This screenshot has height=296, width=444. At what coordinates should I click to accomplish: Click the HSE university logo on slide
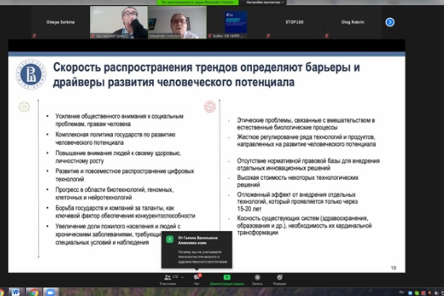pyautogui.click(x=31, y=74)
